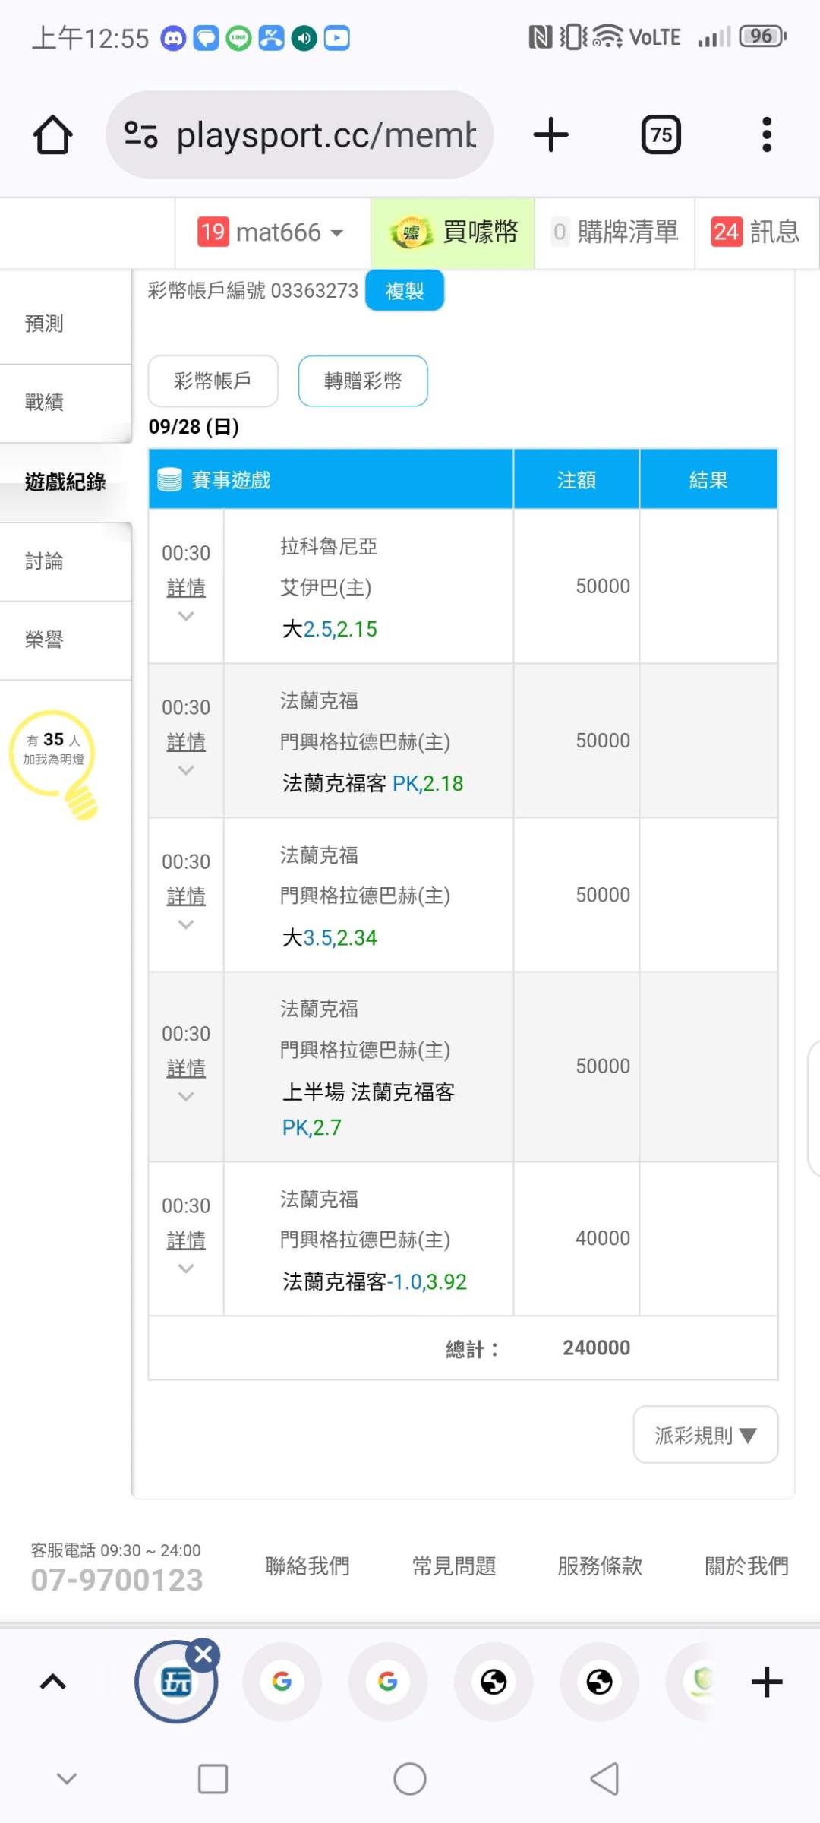Expand details chevron for 拉科魯尼亞 bet
820x1823 pixels.
click(186, 616)
